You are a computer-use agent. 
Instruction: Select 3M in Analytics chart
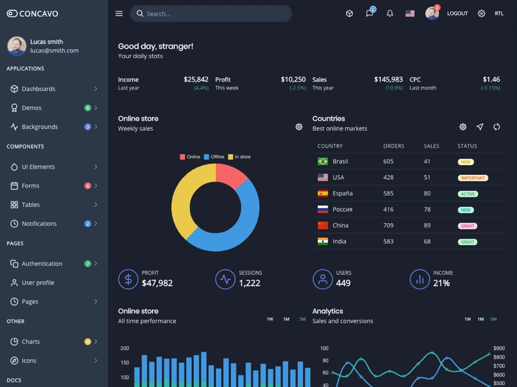tap(494, 319)
